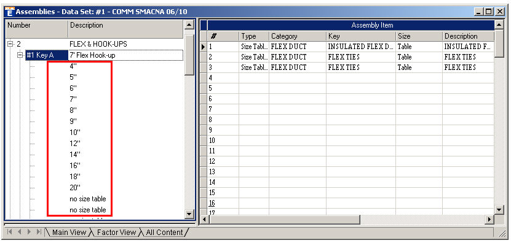
Task: Click the tree pane scroll up arrow
Action: pyautogui.click(x=189, y=25)
